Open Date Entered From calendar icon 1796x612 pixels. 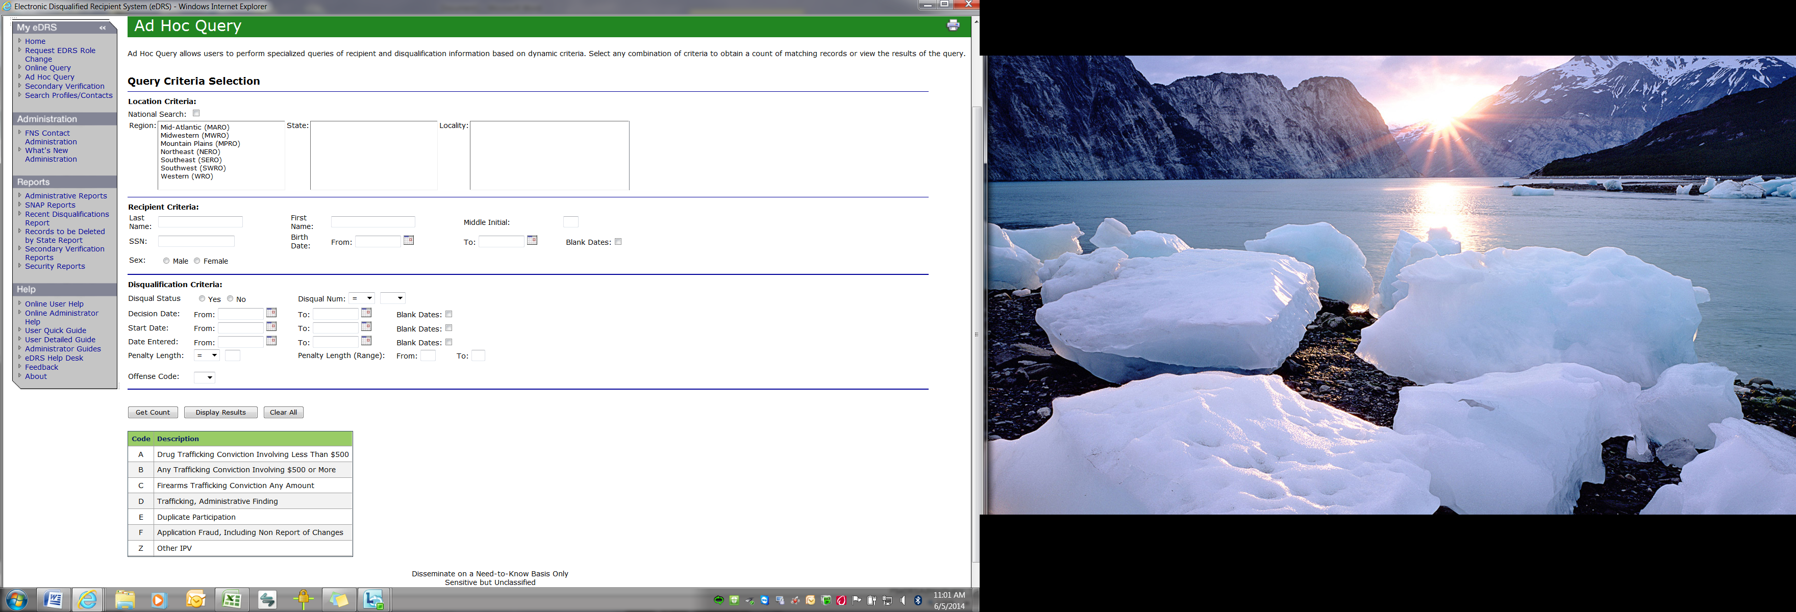click(x=271, y=341)
